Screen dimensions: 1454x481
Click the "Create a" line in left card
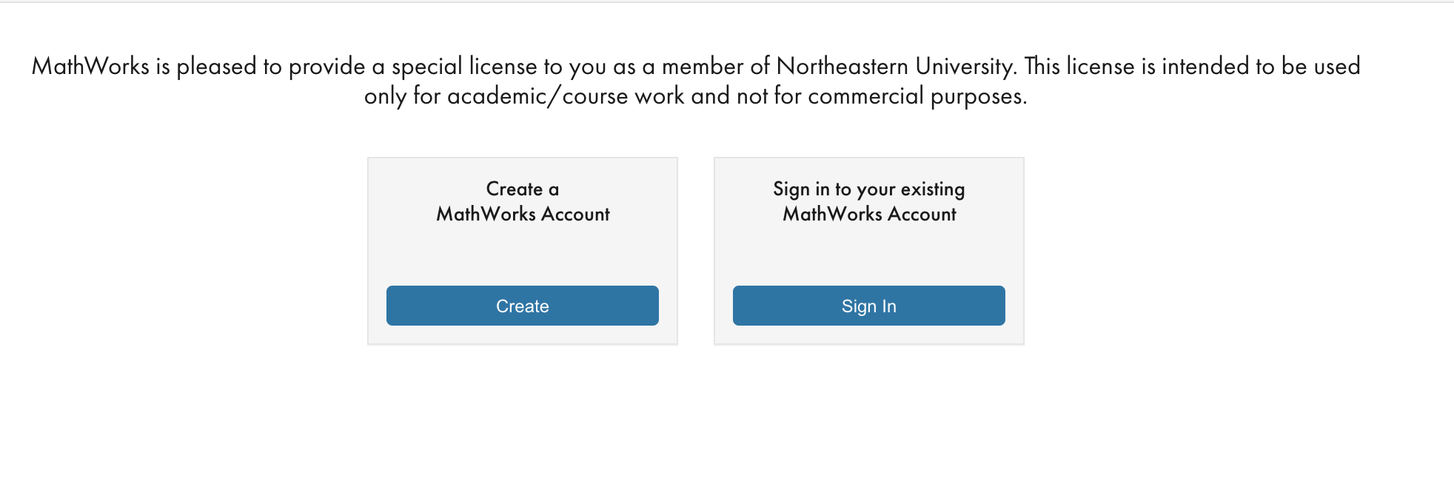tap(523, 189)
